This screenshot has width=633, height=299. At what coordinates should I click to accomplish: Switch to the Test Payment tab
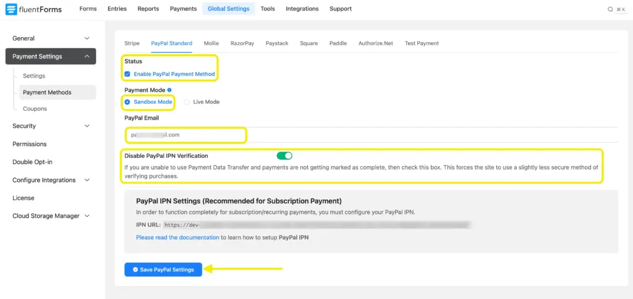coord(422,43)
